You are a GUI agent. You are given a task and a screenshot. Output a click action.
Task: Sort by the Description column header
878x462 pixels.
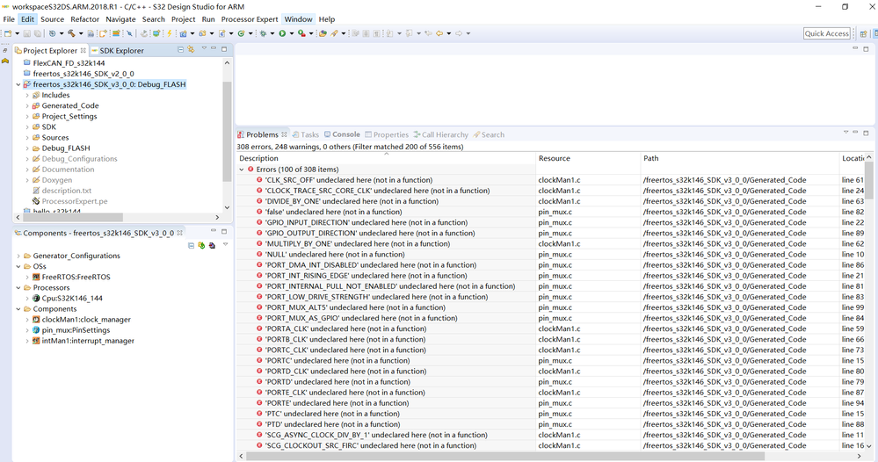point(386,158)
